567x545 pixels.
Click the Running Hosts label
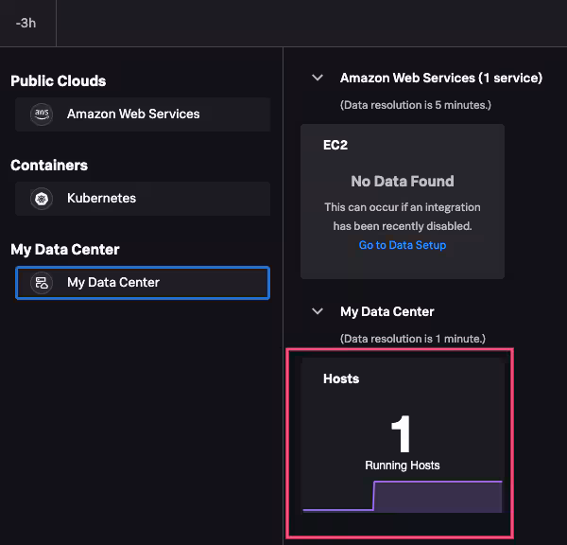402,466
